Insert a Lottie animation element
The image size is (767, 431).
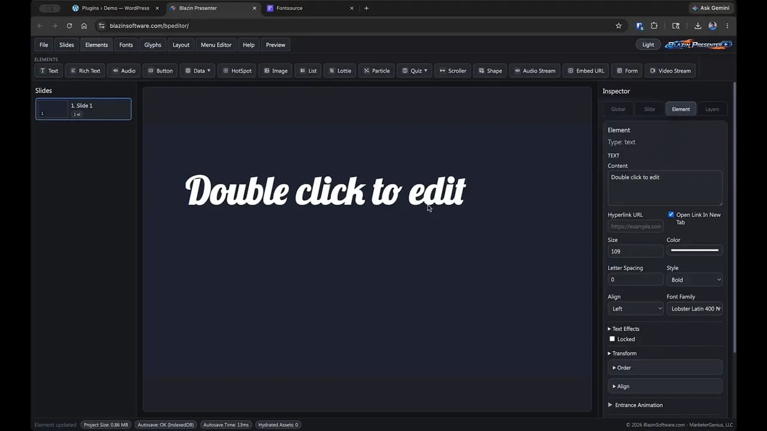click(x=340, y=71)
